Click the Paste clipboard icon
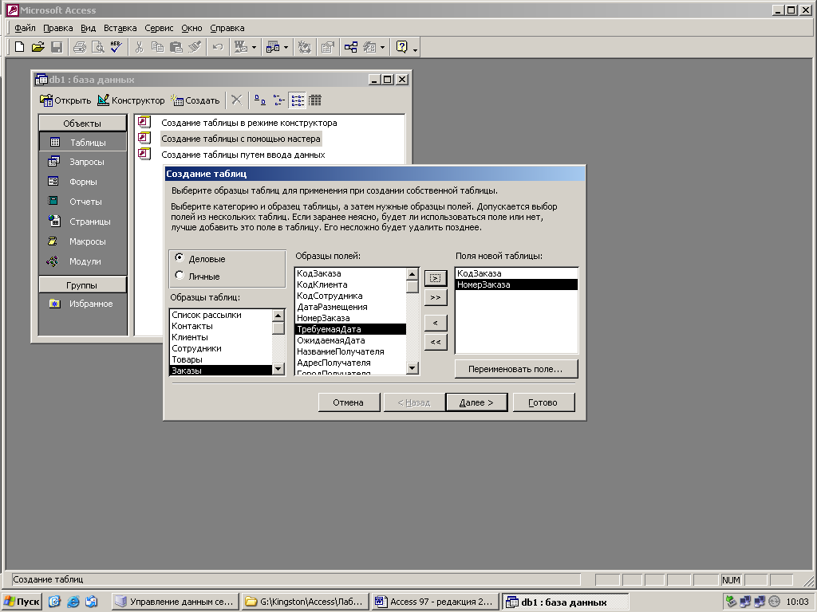The image size is (817, 612). tap(176, 47)
